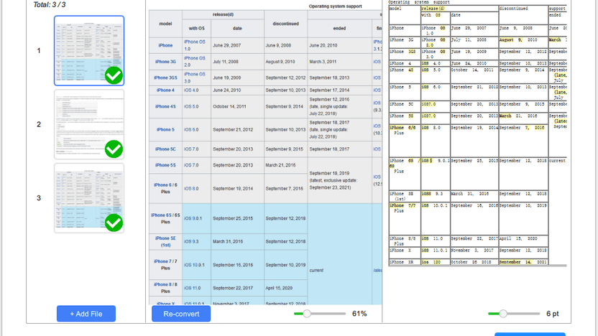Image resolution: width=598 pixels, height=336 pixels.
Task: Click the iOS 9.3 link
Action: (191, 241)
